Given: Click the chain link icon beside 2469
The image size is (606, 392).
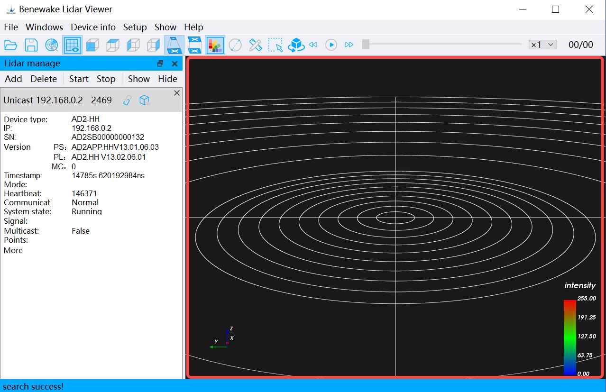Looking at the screenshot, I should click(127, 100).
